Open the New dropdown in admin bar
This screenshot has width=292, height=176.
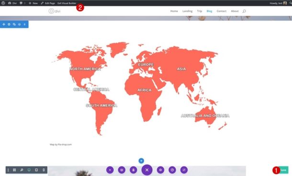tap(33, 3)
